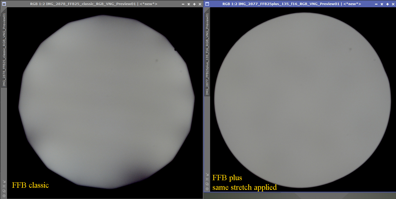This screenshot has width=396, height=199.
Task: Shade the IMG_2878 classic window with up-arrow button
Action: point(189,4)
